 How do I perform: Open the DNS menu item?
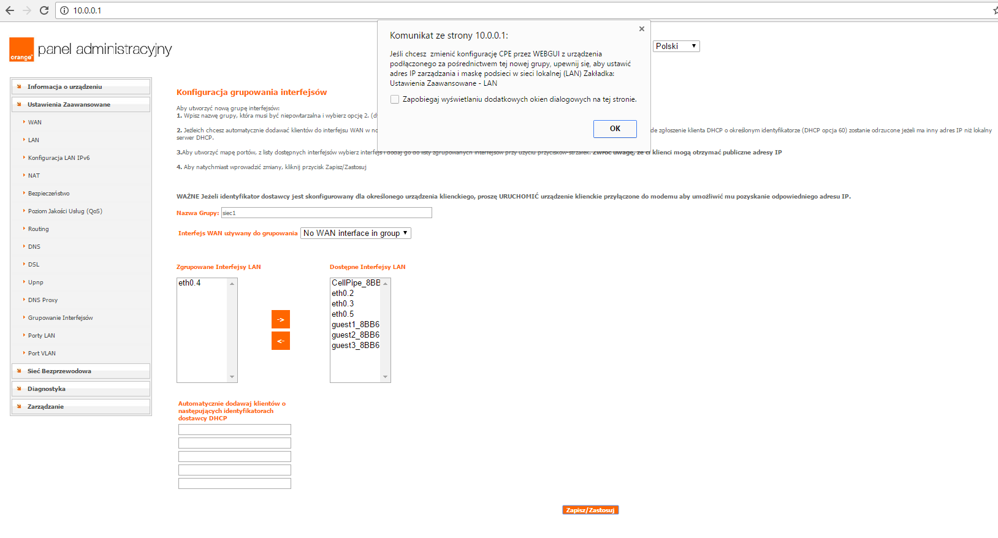[34, 247]
